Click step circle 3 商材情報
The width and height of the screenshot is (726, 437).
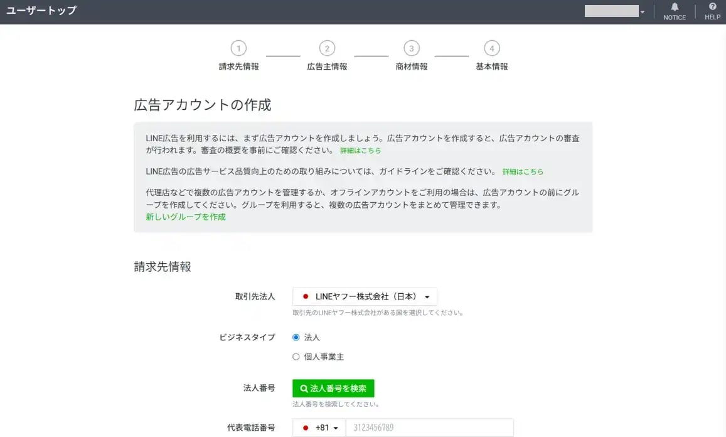(x=411, y=48)
